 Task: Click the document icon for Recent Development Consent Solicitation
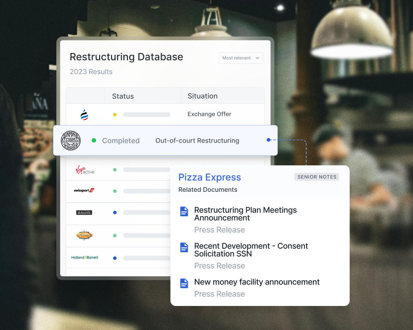coord(184,247)
